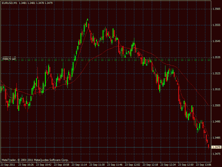The image size is (222, 167).
Task: Click the 23 Sep 12:18 time label
Action: click(x=150, y=165)
